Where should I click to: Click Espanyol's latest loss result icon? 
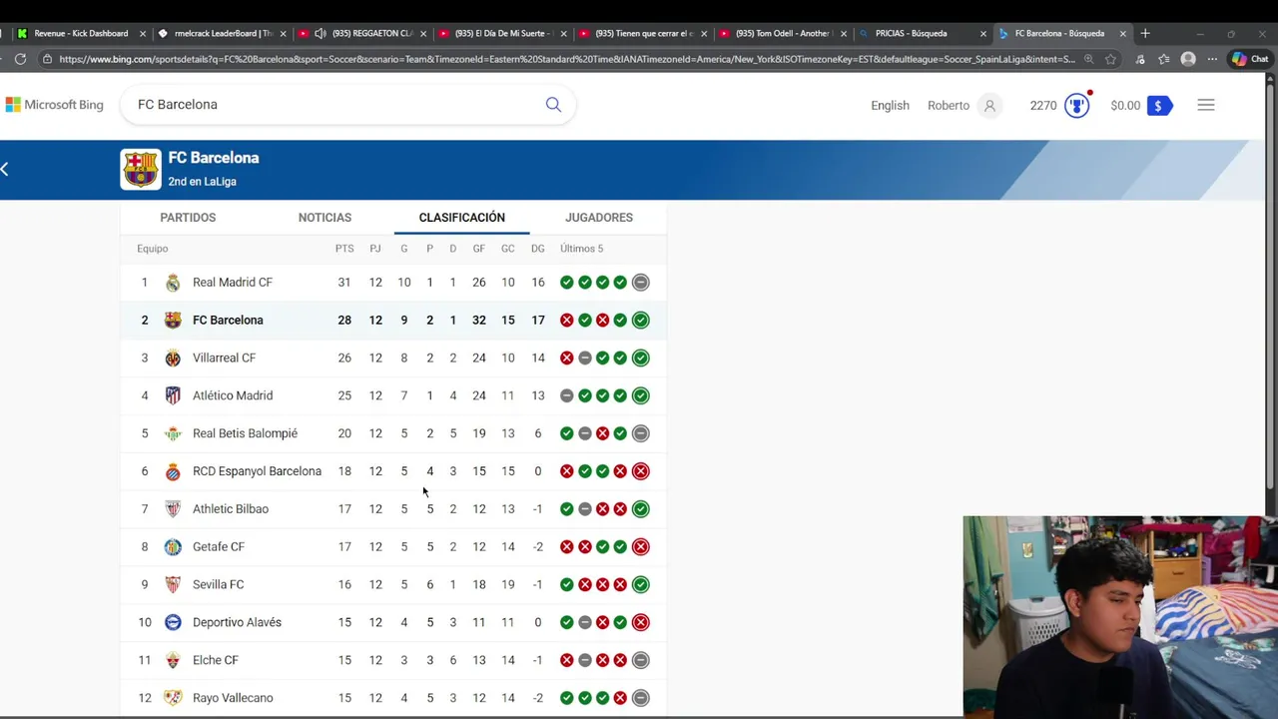(x=641, y=471)
